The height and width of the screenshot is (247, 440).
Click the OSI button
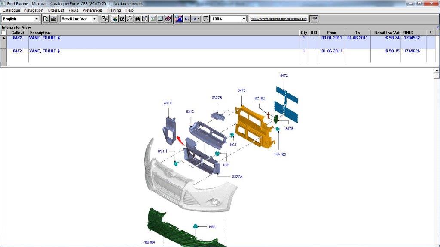314,19
